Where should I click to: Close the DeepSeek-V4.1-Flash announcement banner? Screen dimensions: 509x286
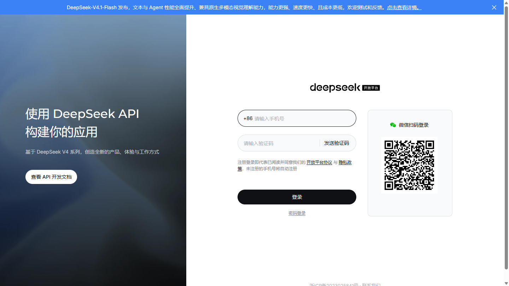tap(494, 7)
